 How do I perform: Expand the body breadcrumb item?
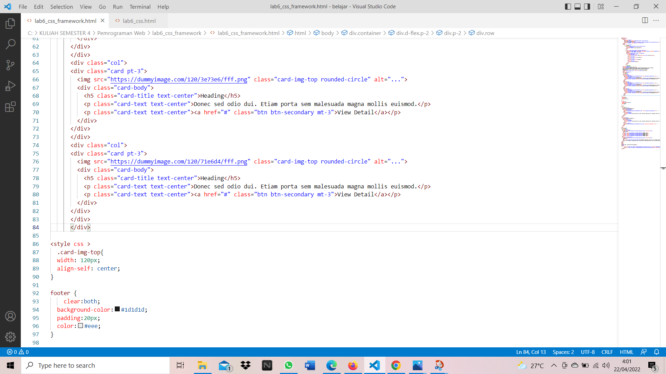(x=327, y=33)
